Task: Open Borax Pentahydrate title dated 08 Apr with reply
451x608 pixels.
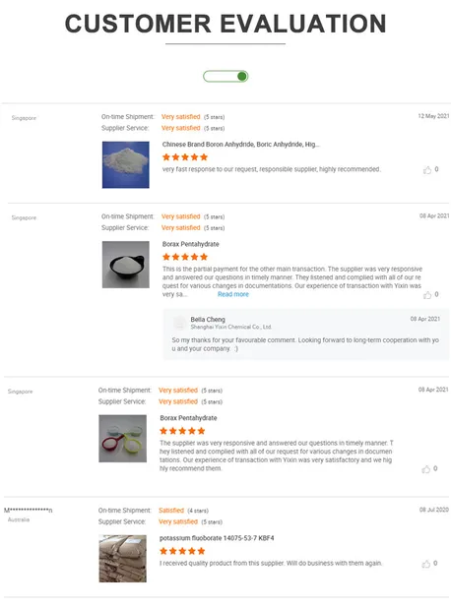Action: click(191, 244)
